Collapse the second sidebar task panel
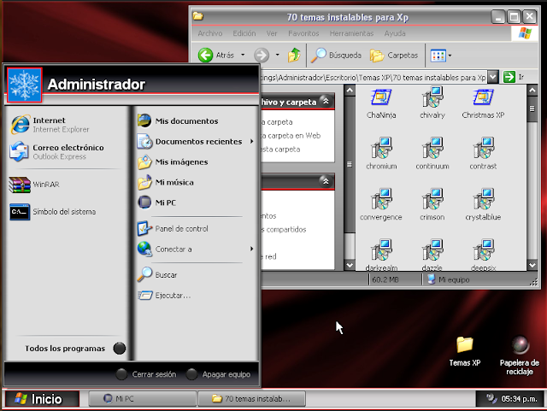The image size is (547, 411). [326, 181]
